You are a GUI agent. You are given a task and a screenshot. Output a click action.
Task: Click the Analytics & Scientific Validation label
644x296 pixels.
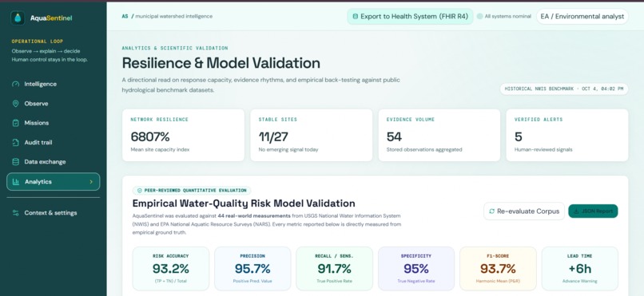tap(175, 48)
